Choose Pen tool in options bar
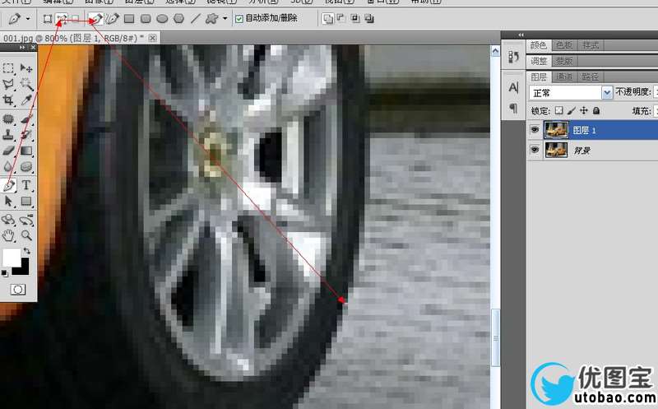This screenshot has width=658, height=409. click(96, 19)
